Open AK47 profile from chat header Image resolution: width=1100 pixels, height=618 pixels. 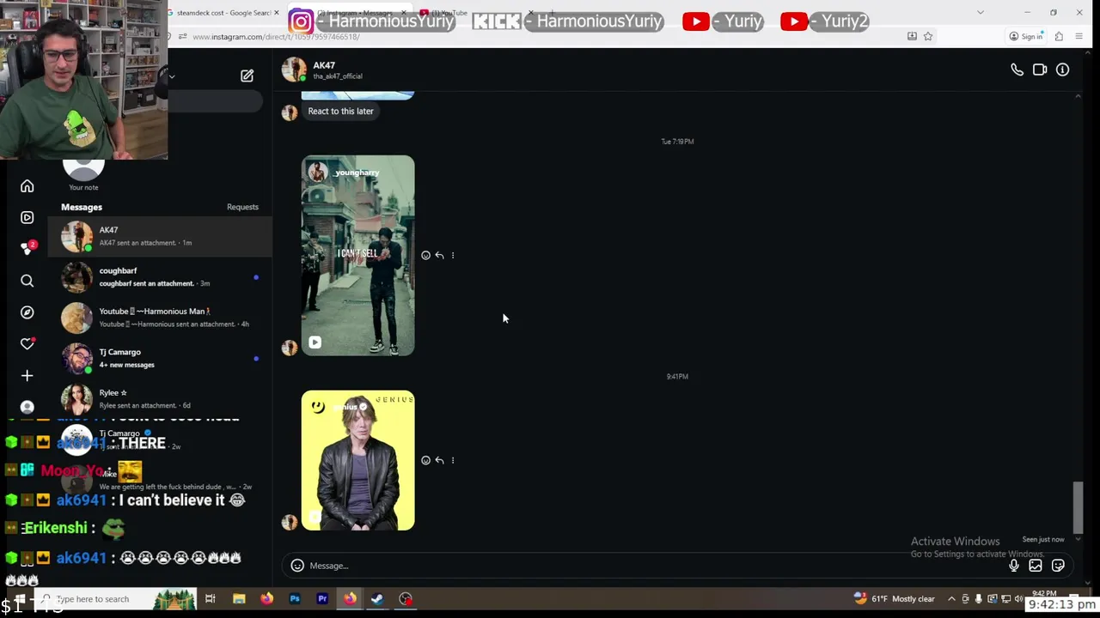(322, 70)
